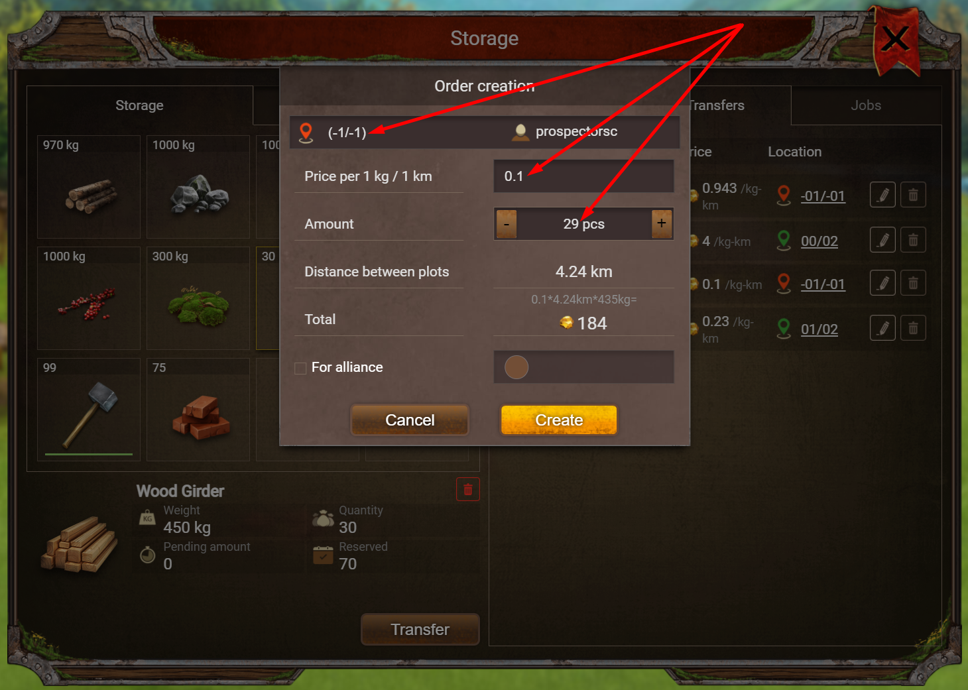The height and width of the screenshot is (690, 968).
Task: Click the edit pencil for 0.23 transfer
Action: point(882,328)
